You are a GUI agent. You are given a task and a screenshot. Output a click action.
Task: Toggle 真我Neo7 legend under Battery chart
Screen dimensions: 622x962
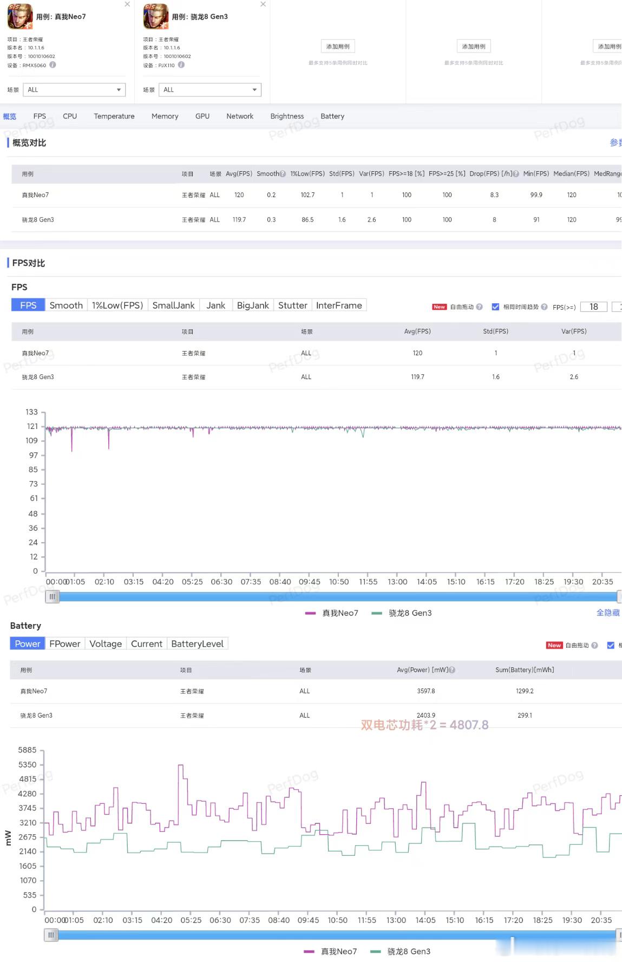pyautogui.click(x=331, y=952)
